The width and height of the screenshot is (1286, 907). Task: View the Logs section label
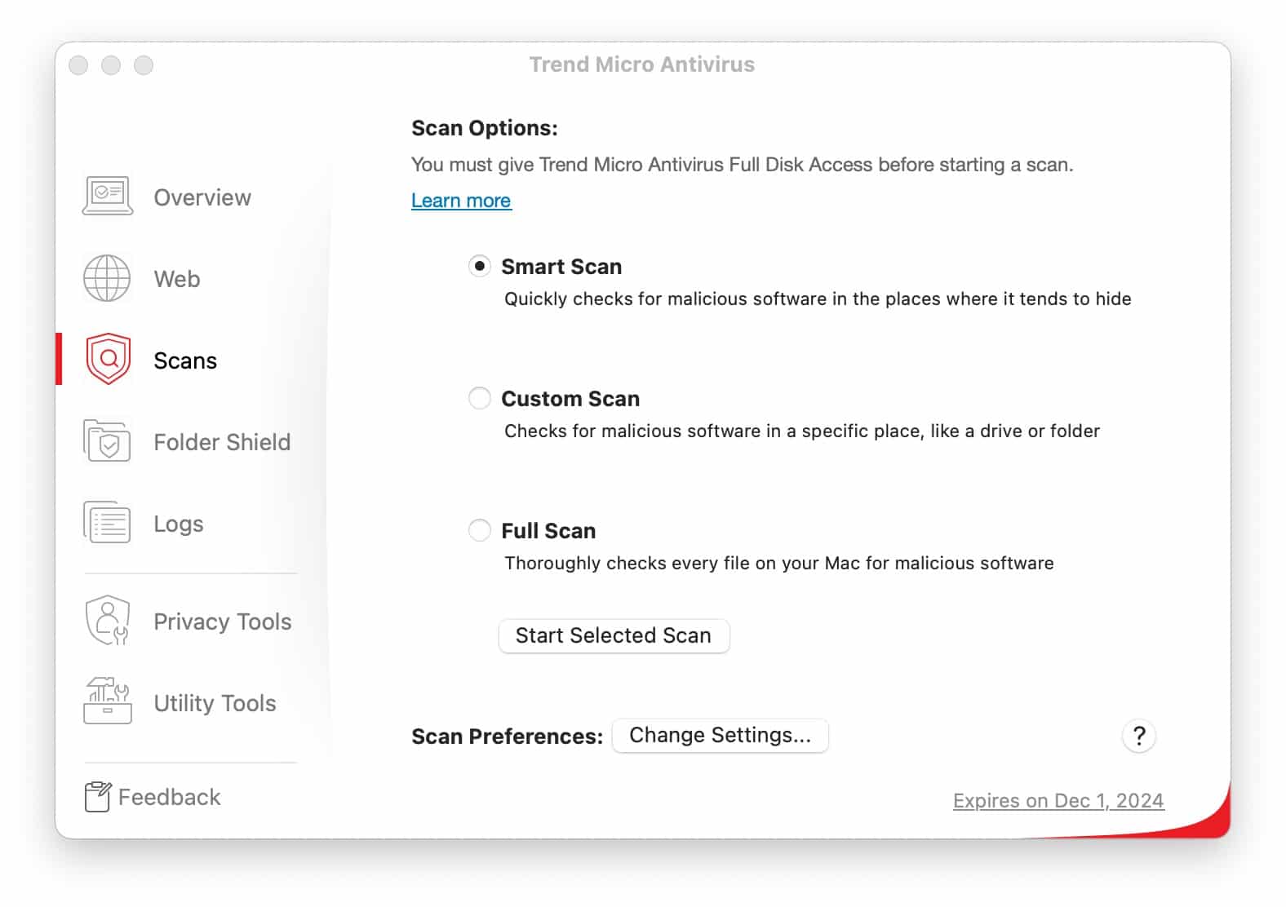[179, 524]
